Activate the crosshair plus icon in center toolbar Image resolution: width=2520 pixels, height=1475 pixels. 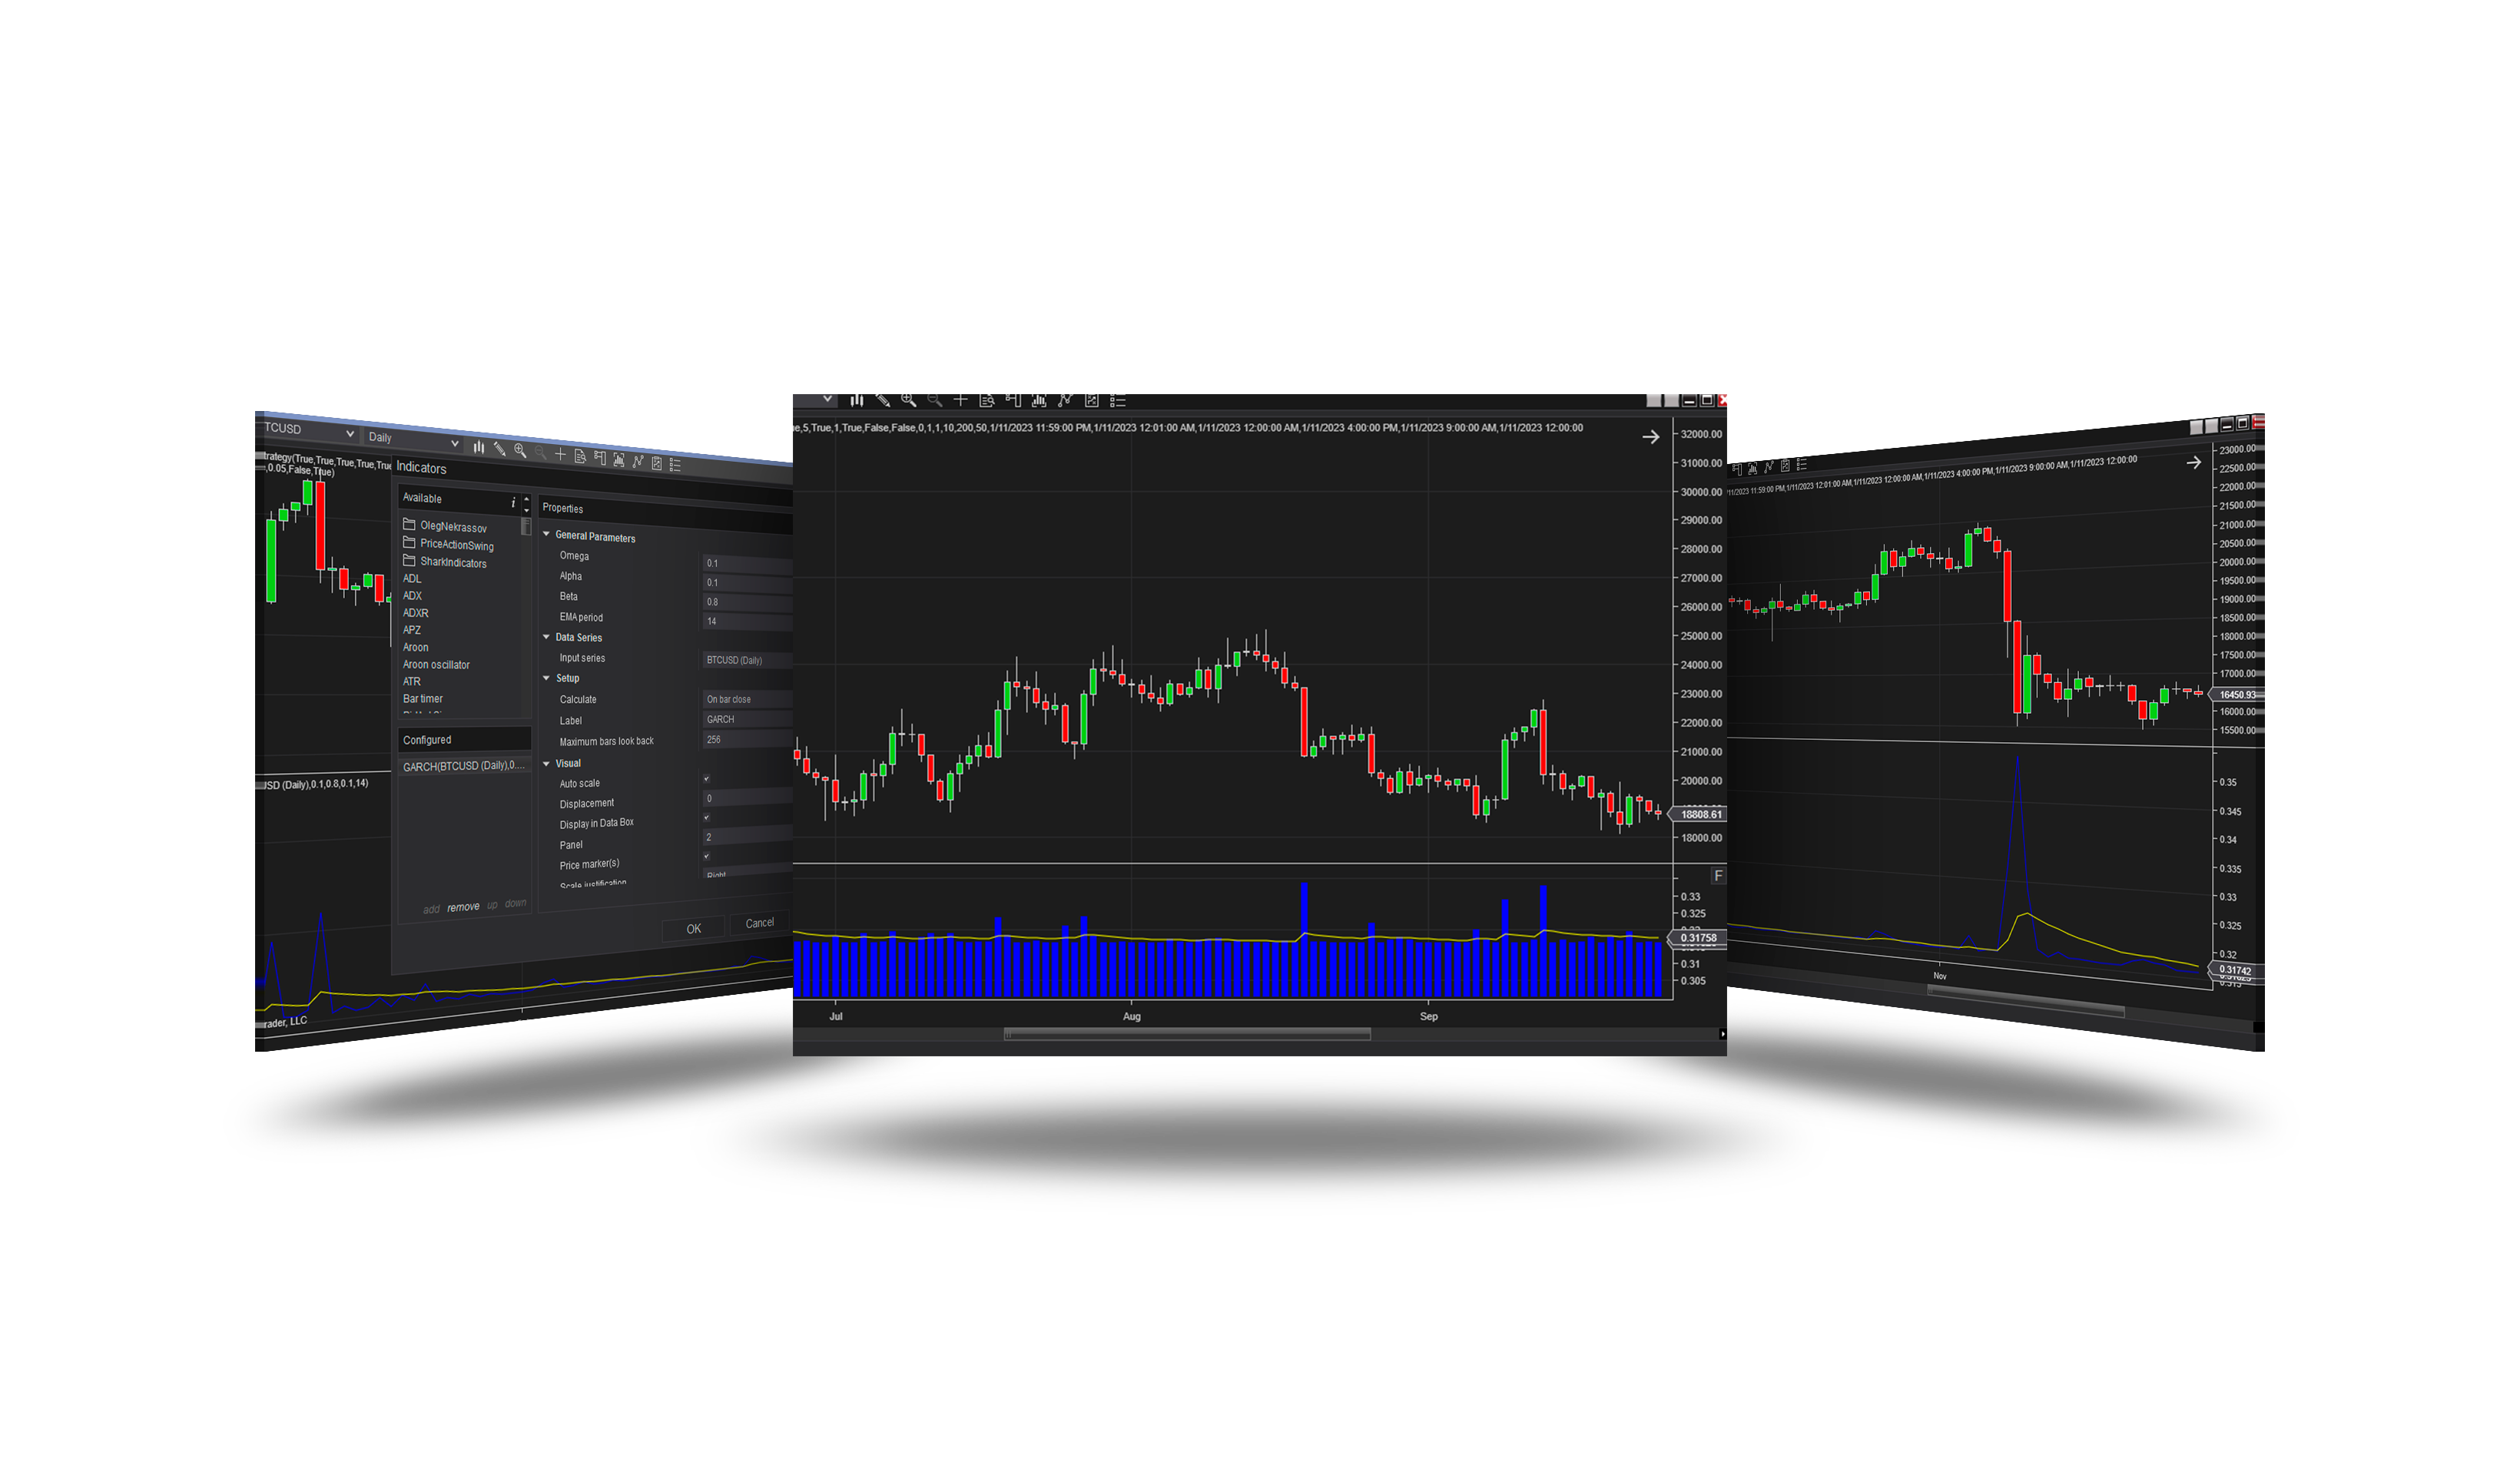pyautogui.click(x=960, y=400)
